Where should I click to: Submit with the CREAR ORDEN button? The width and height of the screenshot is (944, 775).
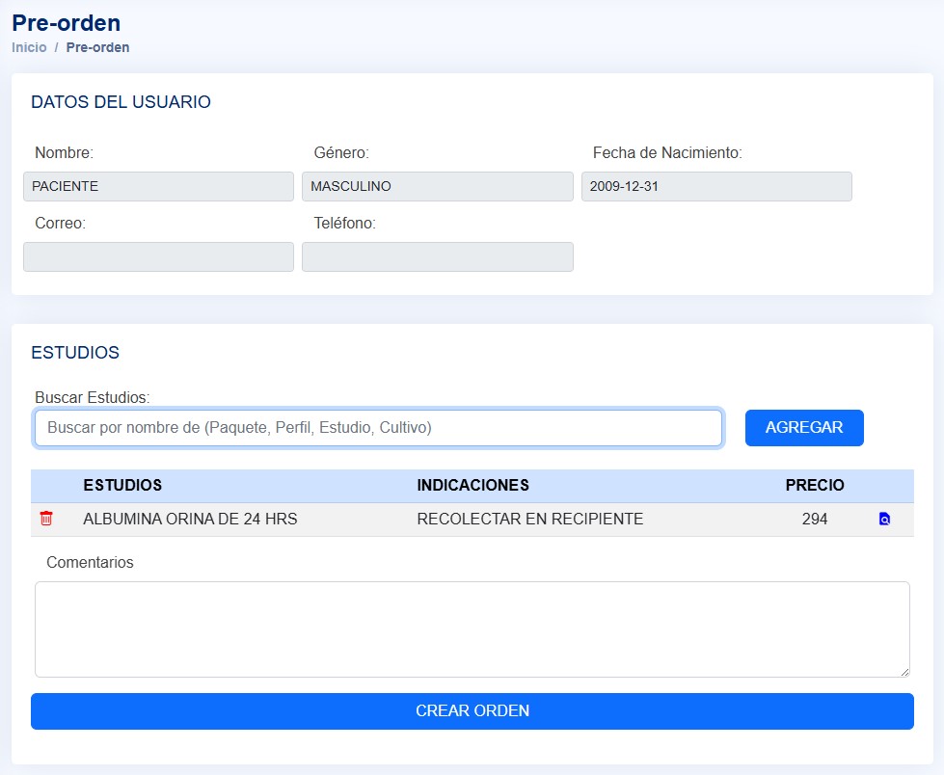coord(472,711)
